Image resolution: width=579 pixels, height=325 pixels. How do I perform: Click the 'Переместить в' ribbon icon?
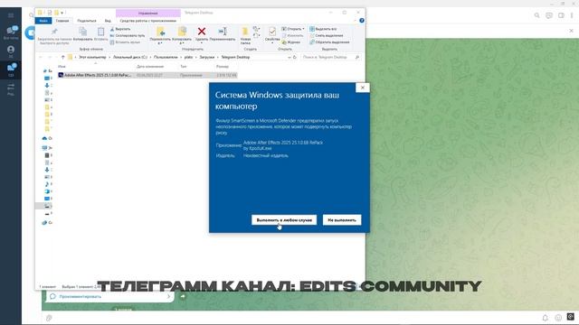pyautogui.click(x=160, y=35)
